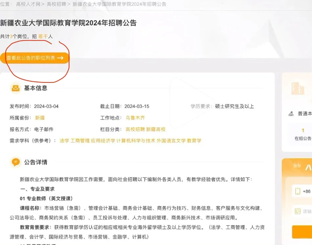Open the 高校人才网 breadcrumb link
The image size is (312, 245).
28,4
